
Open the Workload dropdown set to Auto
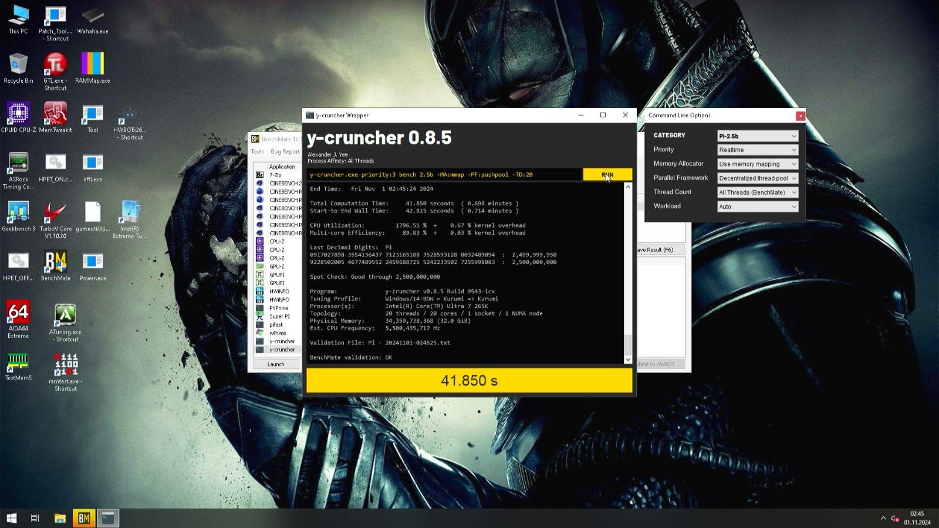click(758, 207)
